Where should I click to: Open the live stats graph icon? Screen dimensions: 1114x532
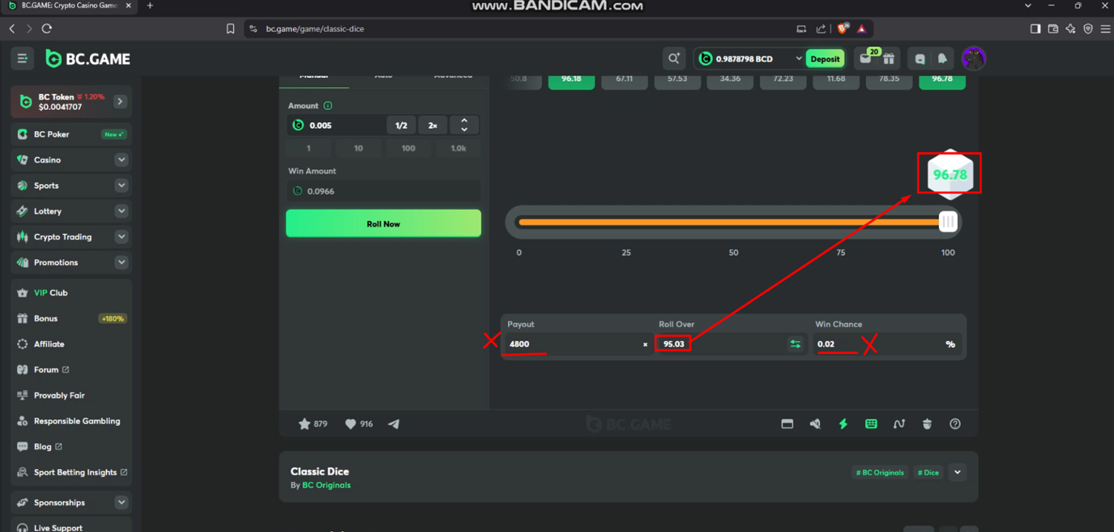pyautogui.click(x=899, y=424)
